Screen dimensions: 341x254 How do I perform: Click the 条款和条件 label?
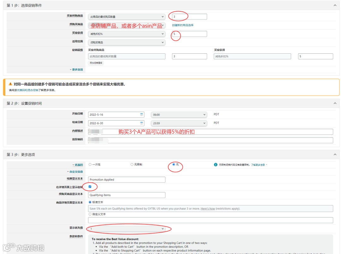pyautogui.click(x=76, y=236)
